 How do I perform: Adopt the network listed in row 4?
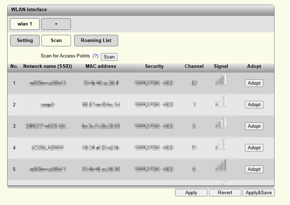click(254, 148)
